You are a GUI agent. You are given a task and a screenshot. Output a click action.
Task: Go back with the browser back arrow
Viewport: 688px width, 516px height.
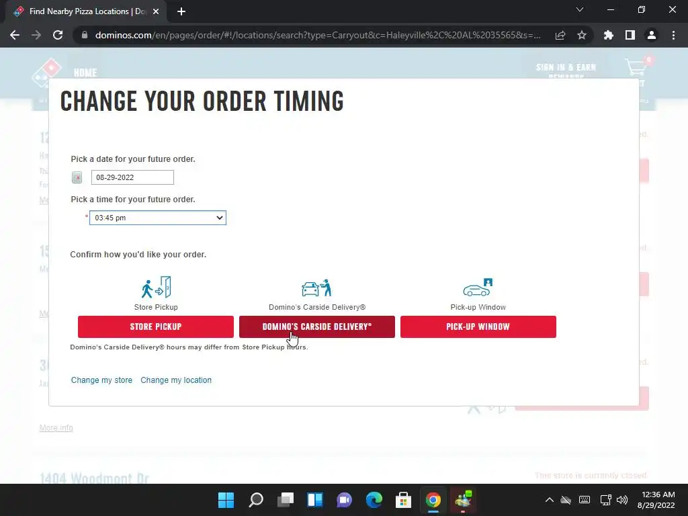tap(15, 35)
